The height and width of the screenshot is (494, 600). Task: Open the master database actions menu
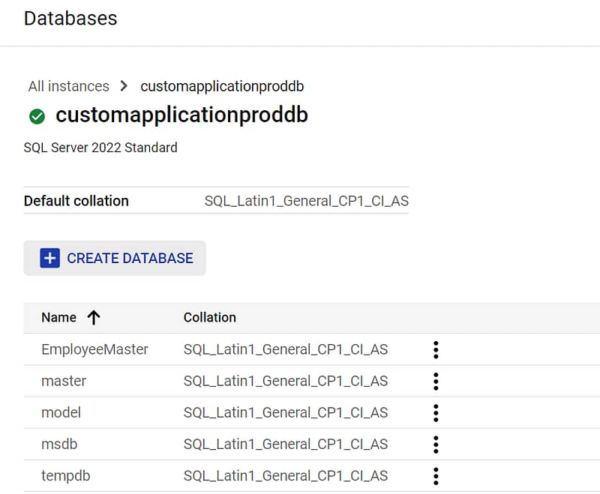click(436, 382)
